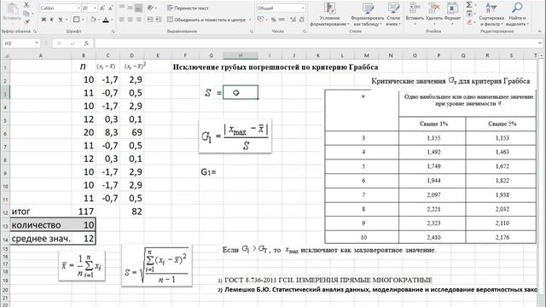The image size is (546, 307).
Task: Toggle middle vertical alignment
Action: point(130,8)
